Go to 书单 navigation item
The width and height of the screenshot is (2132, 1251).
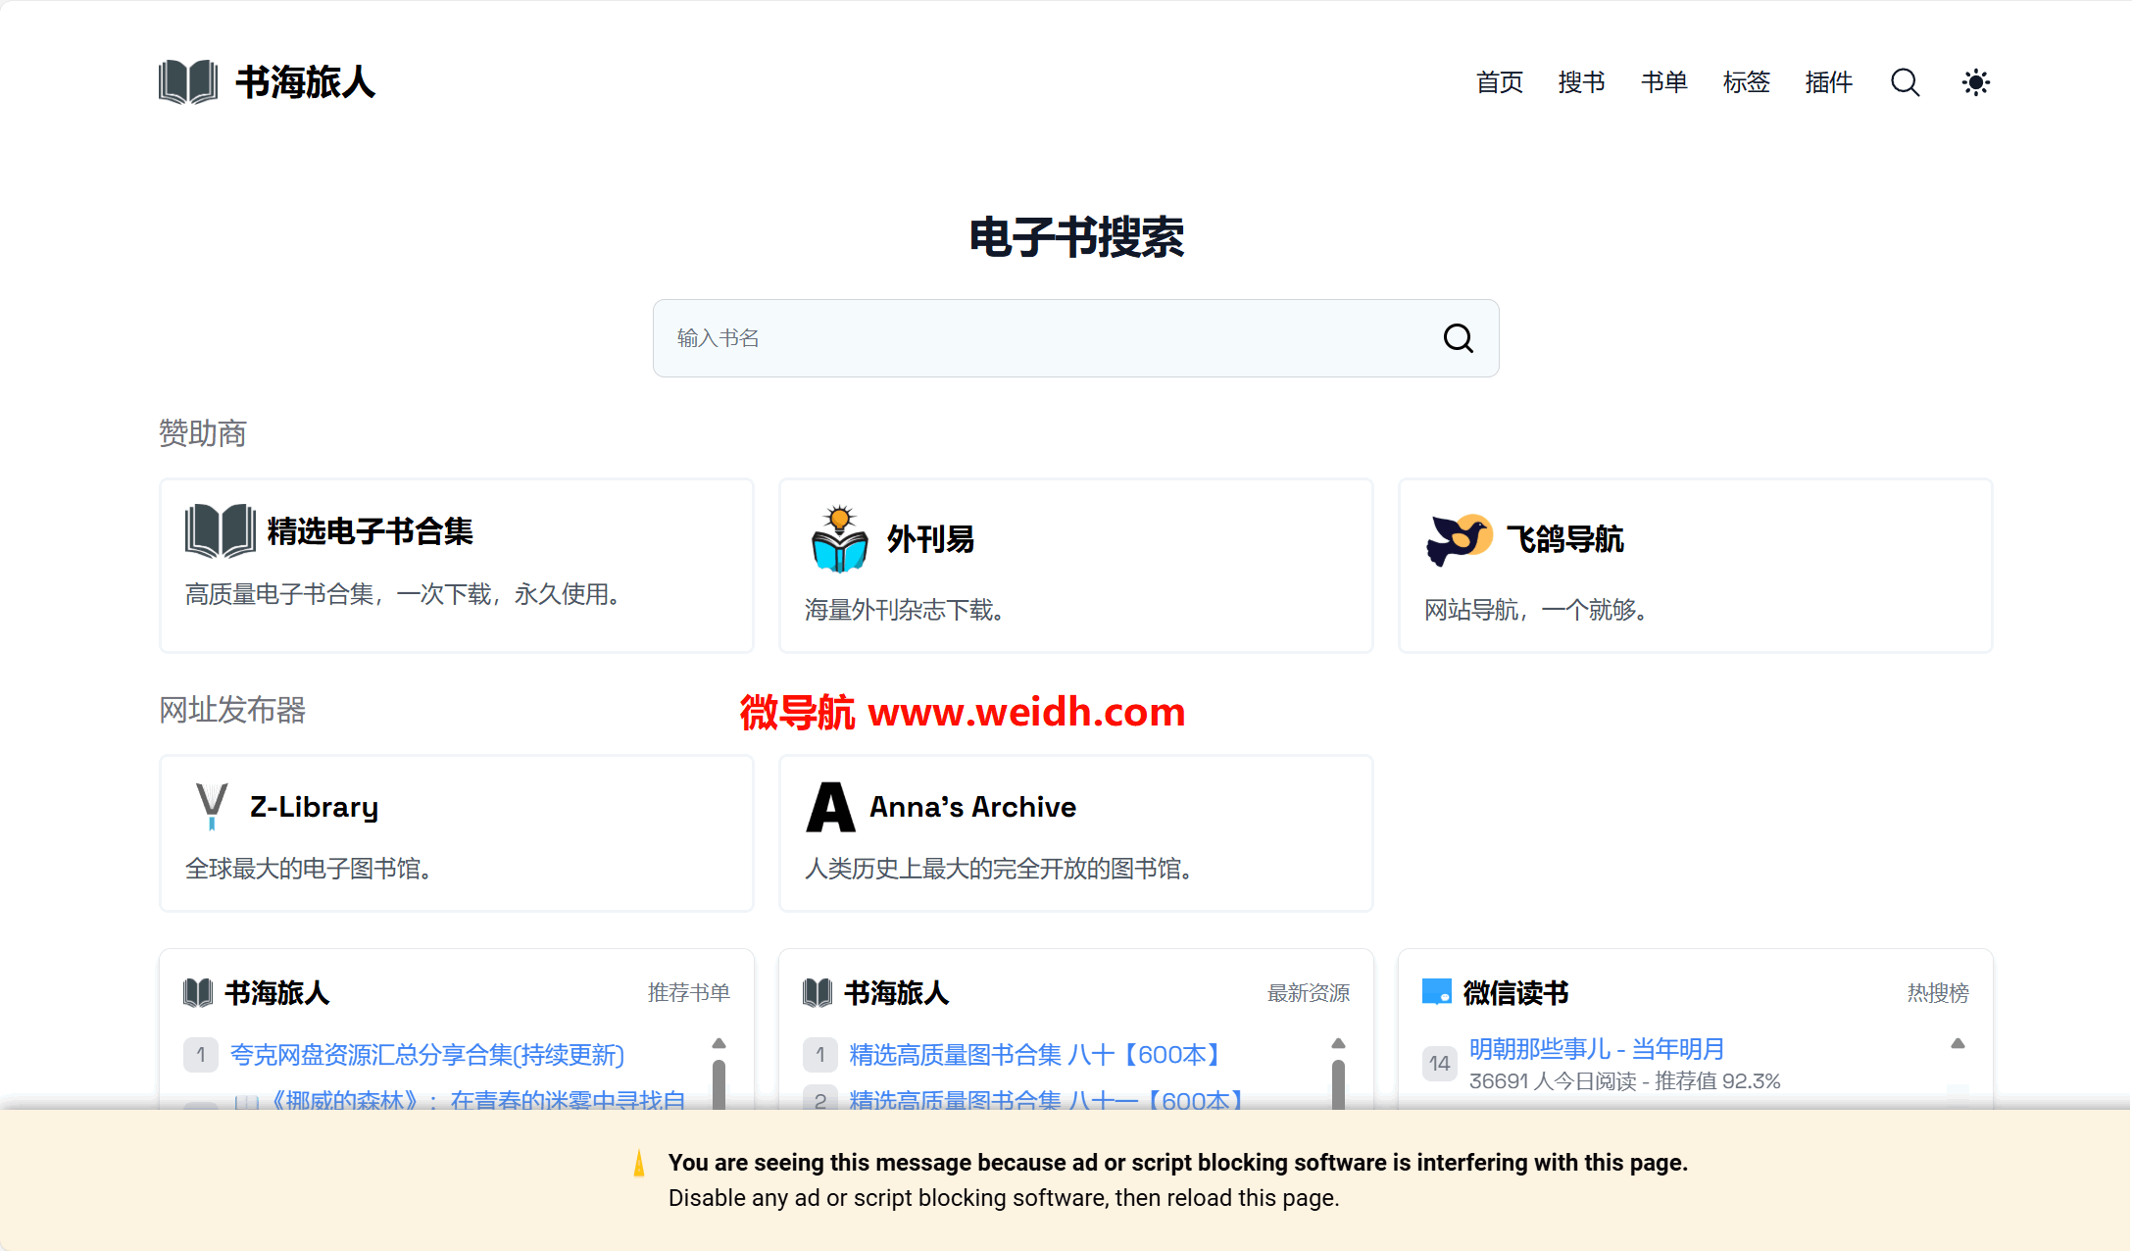[x=1663, y=82]
